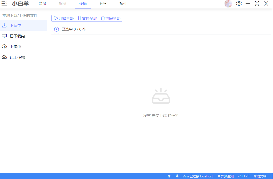Open settings via the gear icon
Viewport: 273px width, 179px height.
(x=239, y=3)
